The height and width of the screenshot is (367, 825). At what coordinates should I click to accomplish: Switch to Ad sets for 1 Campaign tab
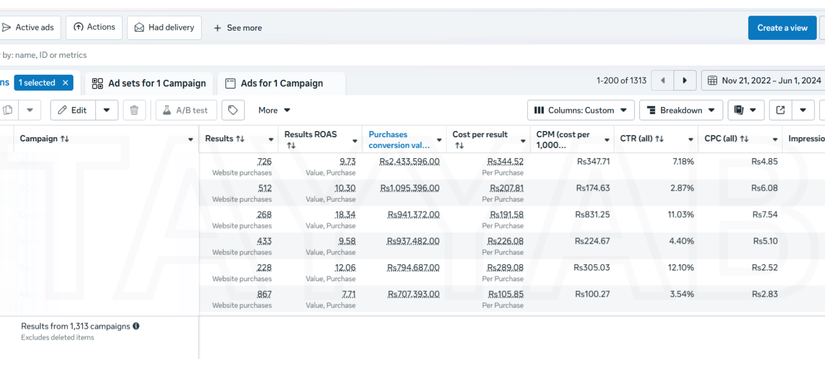[x=149, y=83]
